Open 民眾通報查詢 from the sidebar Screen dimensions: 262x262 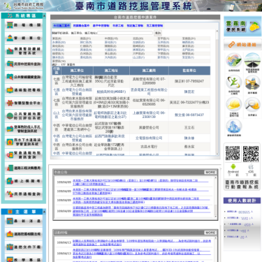coord(24,194)
